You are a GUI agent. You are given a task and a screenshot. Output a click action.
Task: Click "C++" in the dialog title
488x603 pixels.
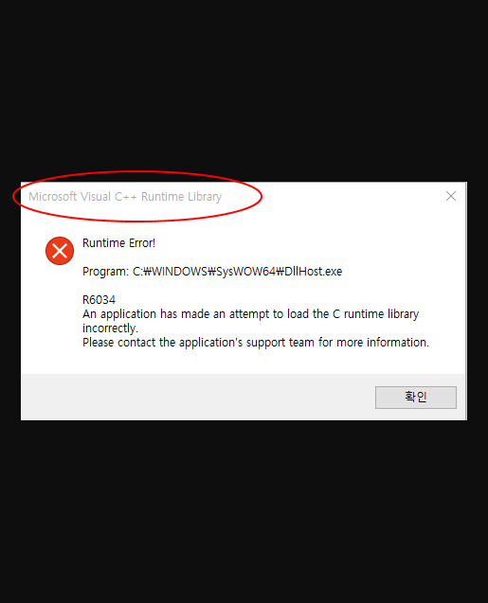125,197
